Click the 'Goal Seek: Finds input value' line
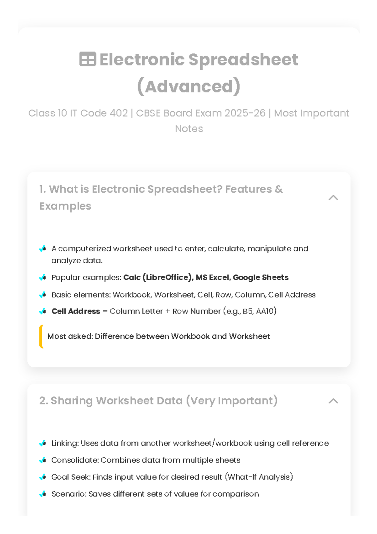This screenshot has width=377, height=534. 172,477
